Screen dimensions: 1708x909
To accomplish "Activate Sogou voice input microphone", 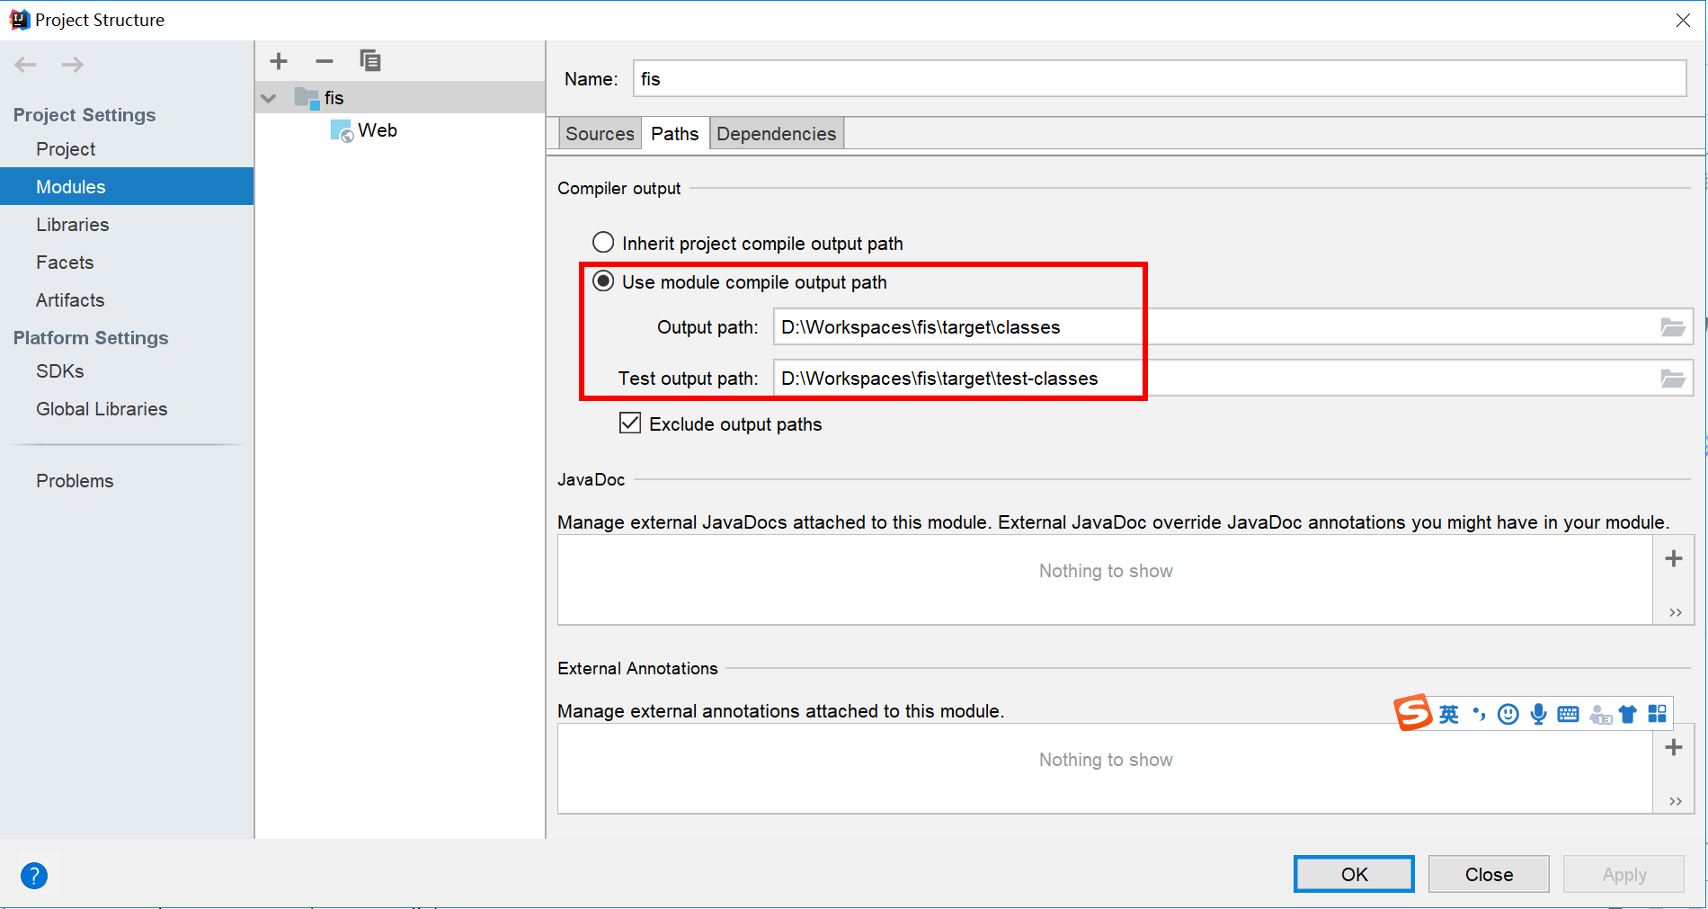I will (1539, 715).
